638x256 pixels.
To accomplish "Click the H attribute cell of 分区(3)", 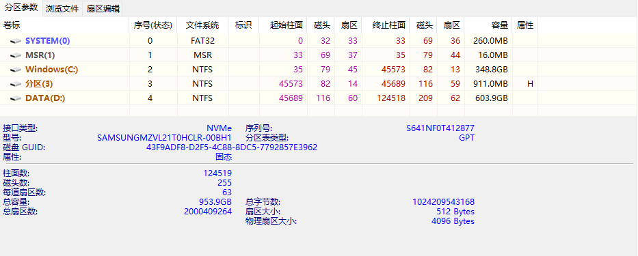I will point(525,84).
